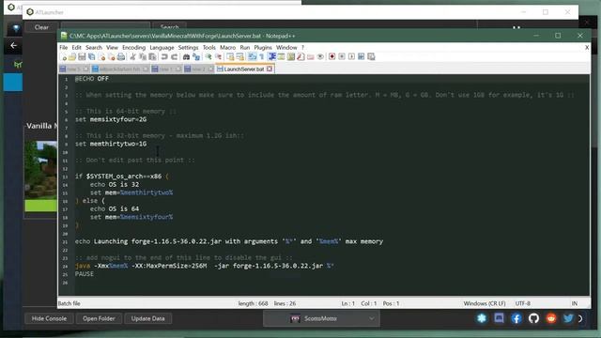Open the Search menu in Notepad++
Screen dimensions: 601x338
(x=94, y=47)
